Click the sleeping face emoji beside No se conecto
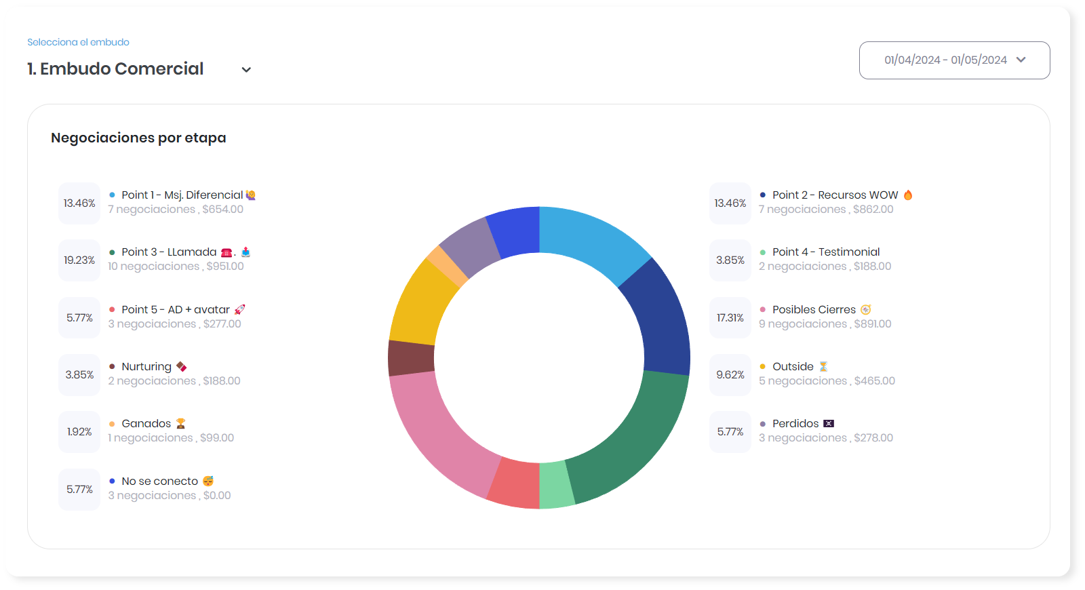The image size is (1085, 590). coord(208,481)
